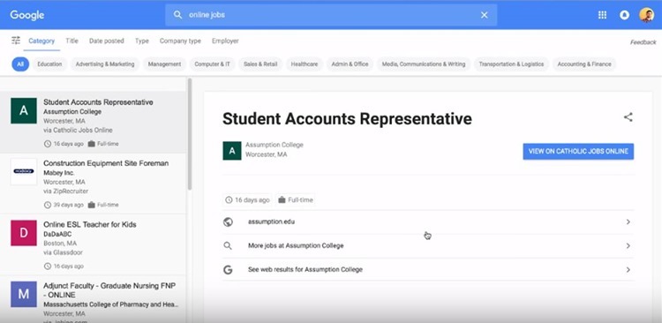The height and width of the screenshot is (323, 662).
Task: Select the Category filter tab
Action: pyautogui.click(x=41, y=41)
